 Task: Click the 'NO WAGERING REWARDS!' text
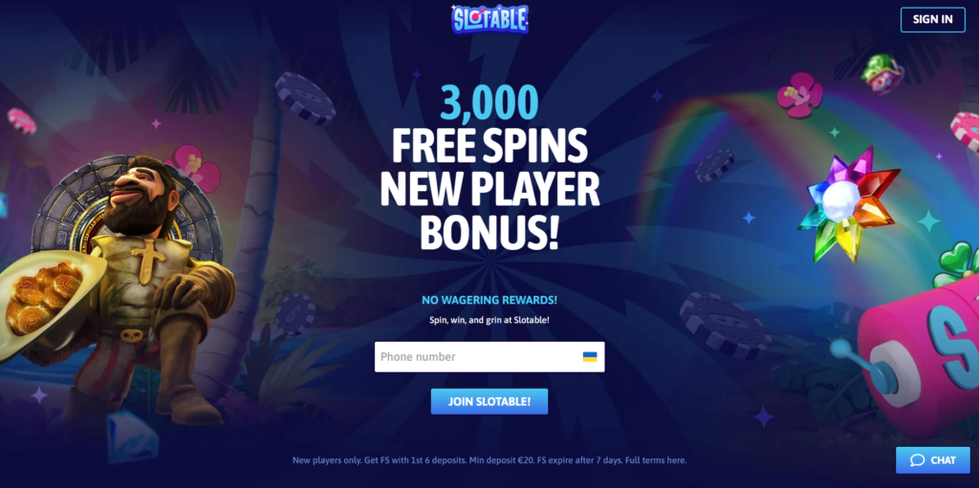click(x=489, y=300)
